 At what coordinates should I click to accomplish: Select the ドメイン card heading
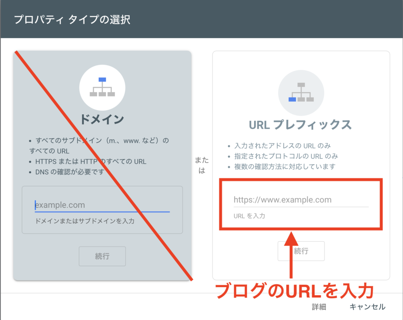[102, 119]
